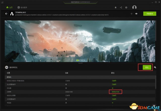Select the 分辨率 resolution row label
This screenshot has height=111, width=161.
point(9,92)
